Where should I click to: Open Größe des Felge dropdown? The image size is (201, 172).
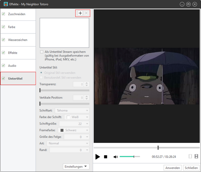(x=77, y=137)
